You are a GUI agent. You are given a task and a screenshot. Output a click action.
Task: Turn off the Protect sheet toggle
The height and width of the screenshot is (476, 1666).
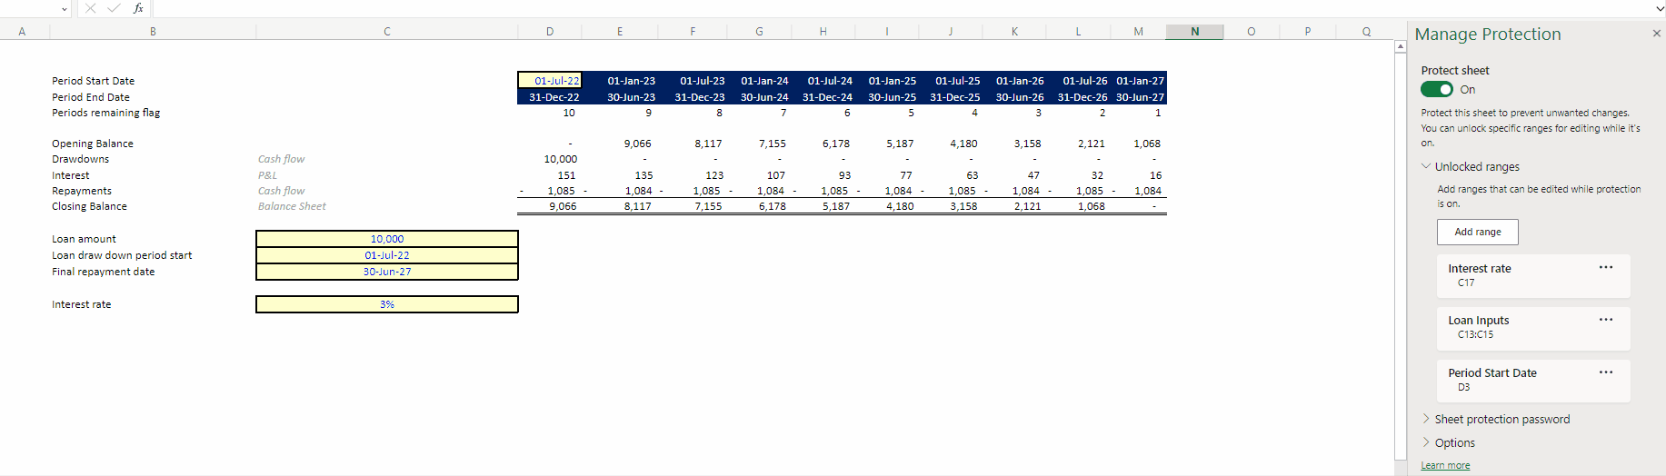coord(1437,89)
